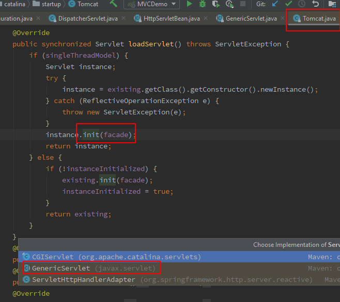This screenshot has width=340, height=302.
Task: Click the startup folder breadcrumb
Action: [47, 4]
